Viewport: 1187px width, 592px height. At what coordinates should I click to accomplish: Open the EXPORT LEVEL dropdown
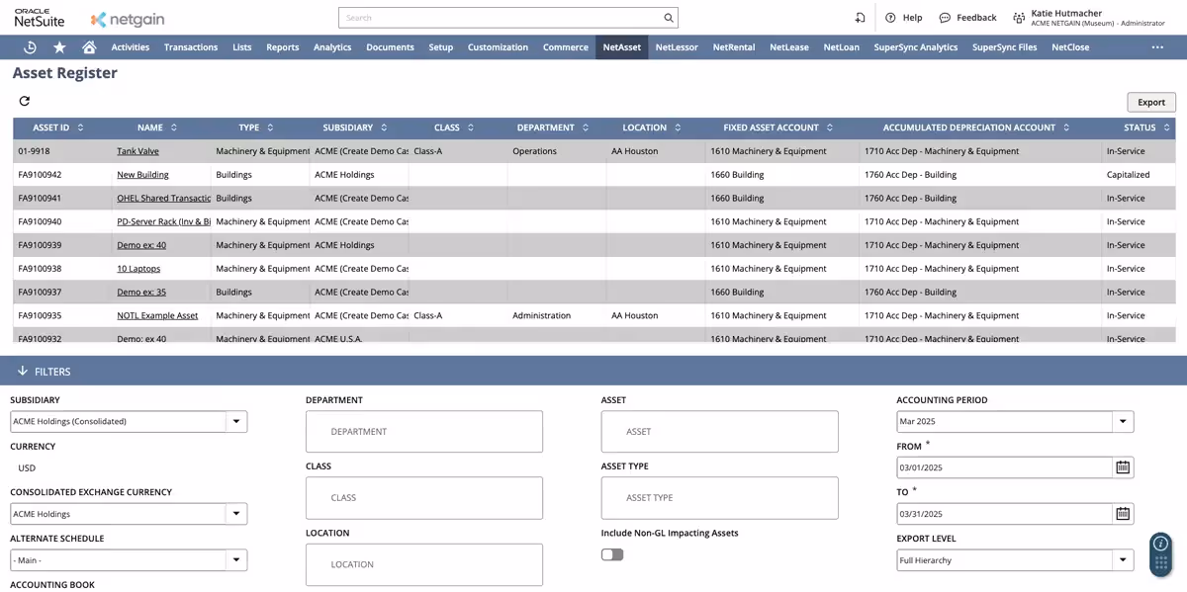coord(1124,559)
